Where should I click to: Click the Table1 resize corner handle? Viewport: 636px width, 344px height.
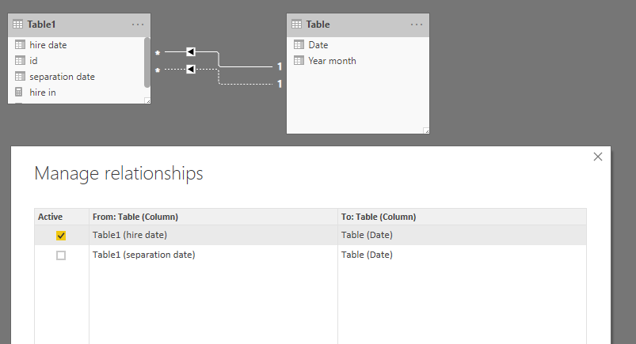(x=147, y=101)
